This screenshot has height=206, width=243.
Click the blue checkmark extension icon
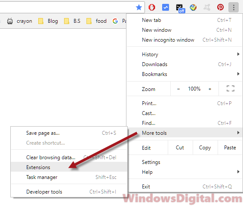(166, 7)
